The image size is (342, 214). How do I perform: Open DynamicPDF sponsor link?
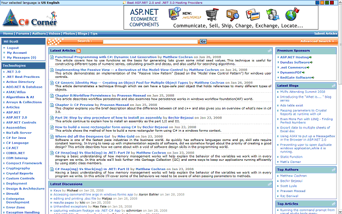291,72
